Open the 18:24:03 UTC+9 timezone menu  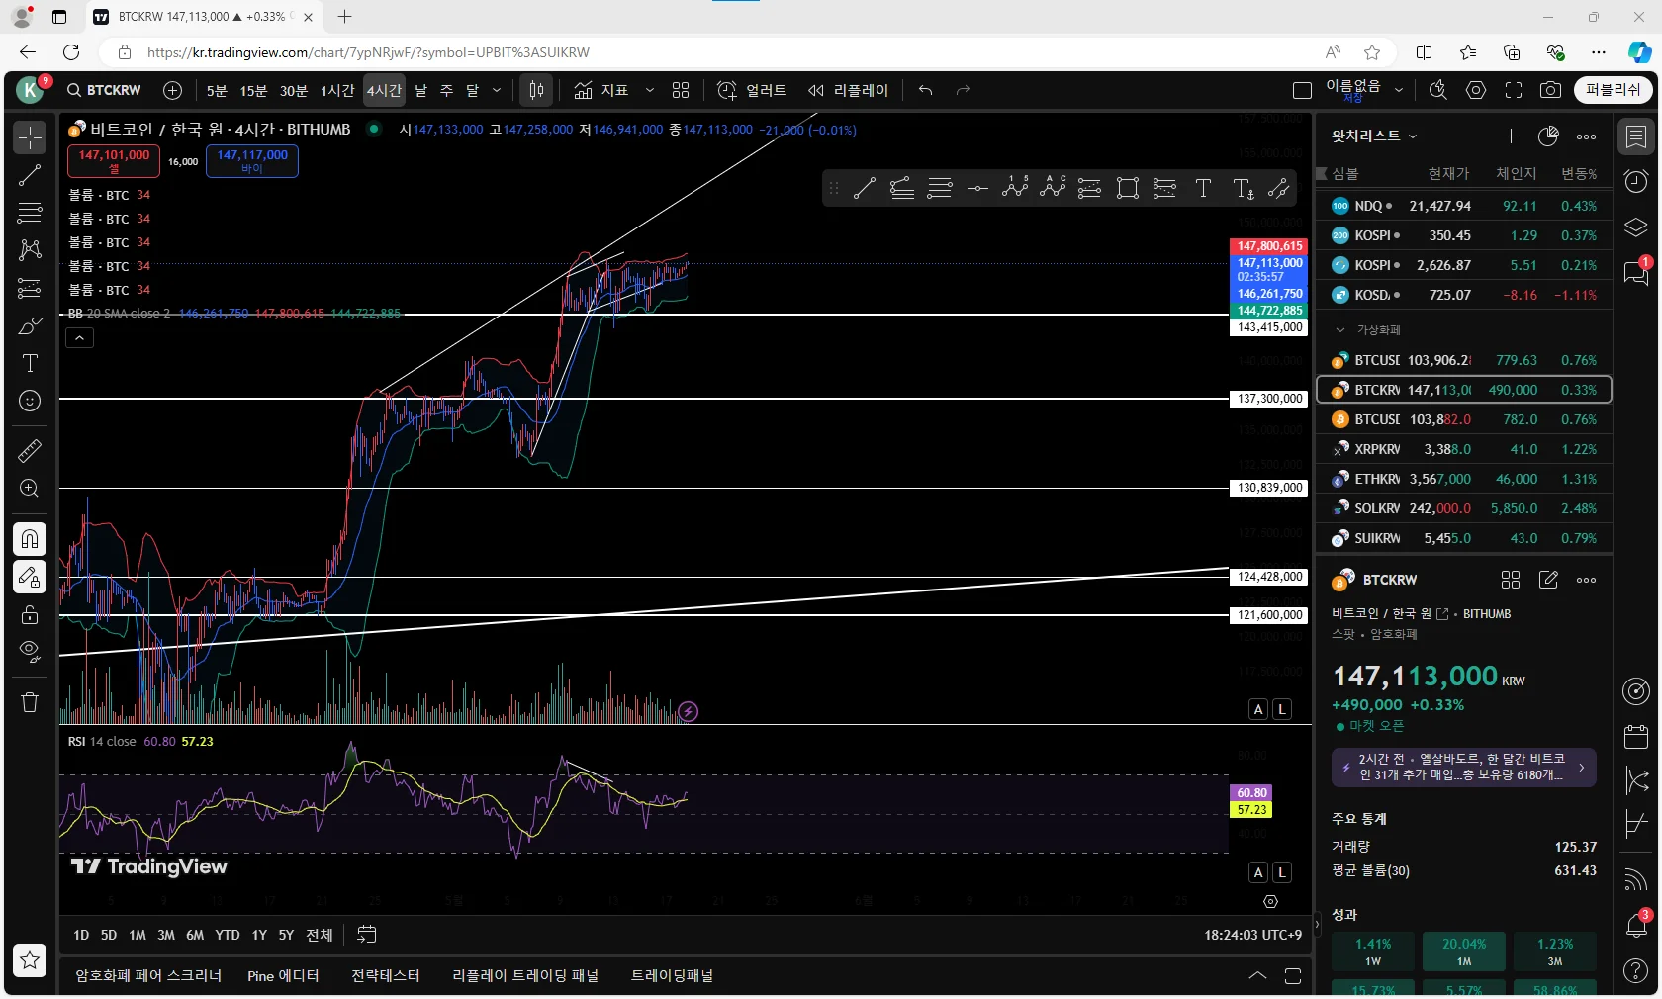[x=1252, y=935]
